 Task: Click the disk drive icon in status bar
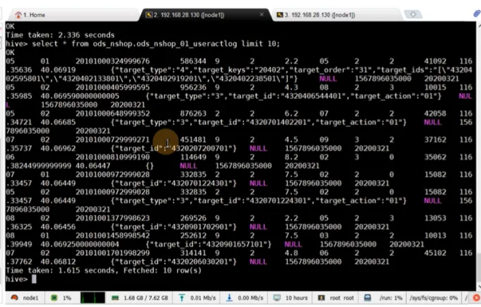tap(367, 298)
